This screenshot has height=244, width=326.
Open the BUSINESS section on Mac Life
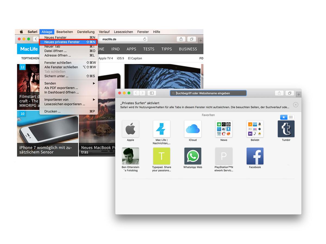[x=188, y=49]
